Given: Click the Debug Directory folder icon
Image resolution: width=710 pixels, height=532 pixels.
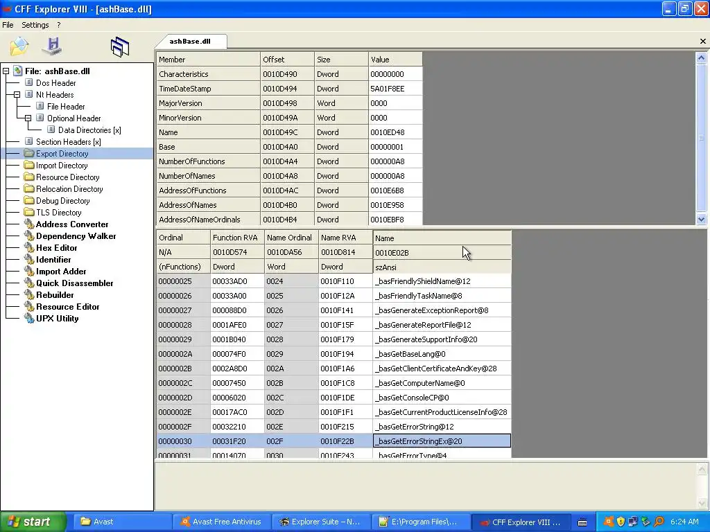Looking at the screenshot, I should point(29,200).
